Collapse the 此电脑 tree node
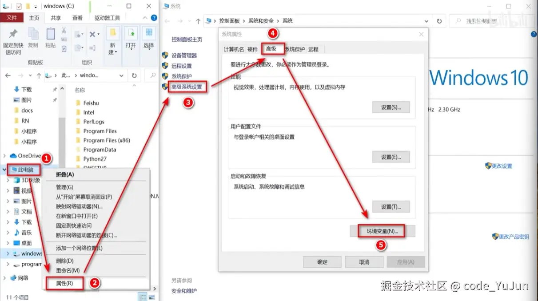 pyautogui.click(x=5, y=170)
